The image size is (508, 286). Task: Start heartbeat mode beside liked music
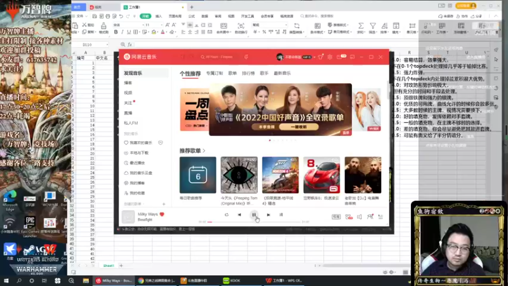pyautogui.click(x=161, y=142)
